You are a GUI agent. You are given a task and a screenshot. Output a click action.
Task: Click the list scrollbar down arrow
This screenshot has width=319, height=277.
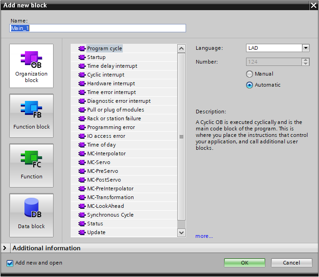[x=181, y=233]
